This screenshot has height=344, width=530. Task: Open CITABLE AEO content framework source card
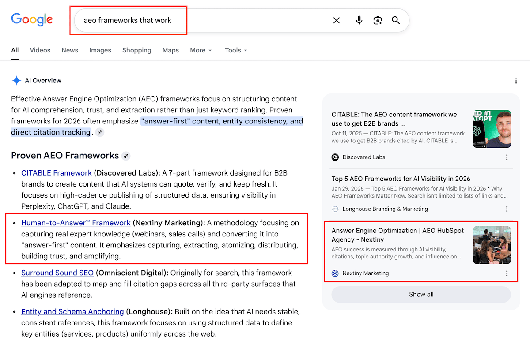pyautogui.click(x=421, y=135)
